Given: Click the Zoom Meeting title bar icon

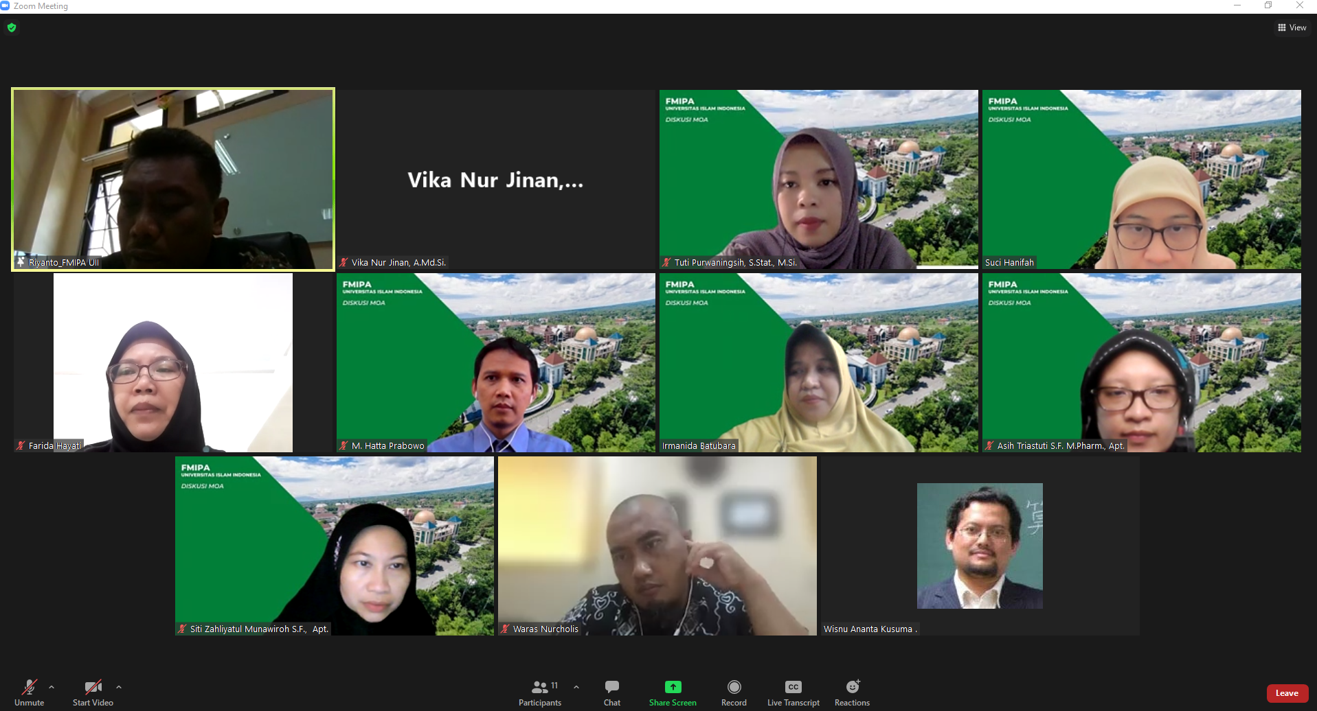Looking at the screenshot, I should pyautogui.click(x=5, y=5).
